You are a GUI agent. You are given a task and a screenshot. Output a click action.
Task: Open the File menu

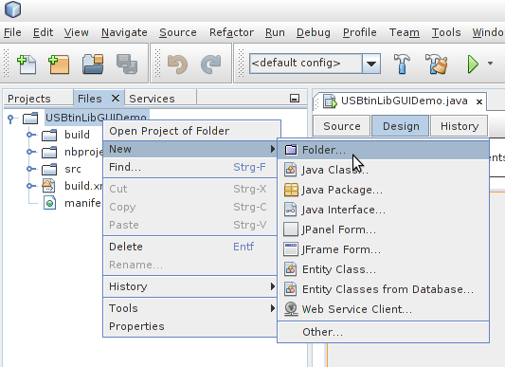click(x=12, y=32)
